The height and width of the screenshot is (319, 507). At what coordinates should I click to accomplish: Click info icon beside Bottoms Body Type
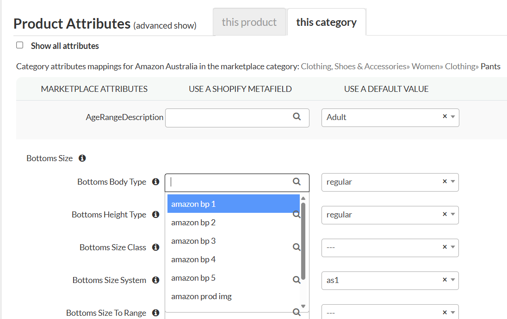pyautogui.click(x=156, y=182)
